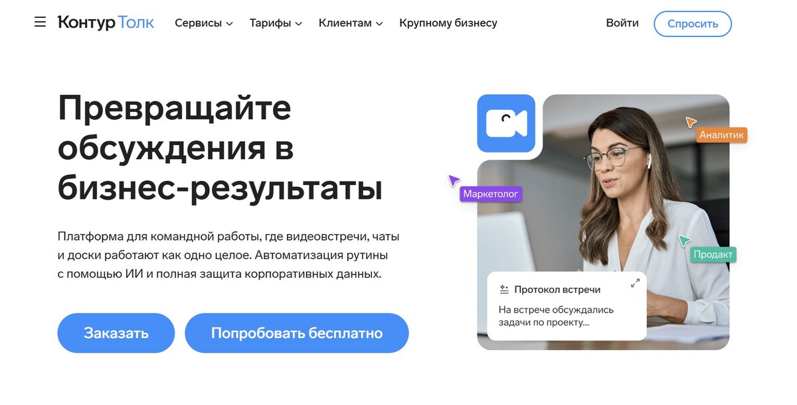Click the blue video camera icon

[x=506, y=123]
